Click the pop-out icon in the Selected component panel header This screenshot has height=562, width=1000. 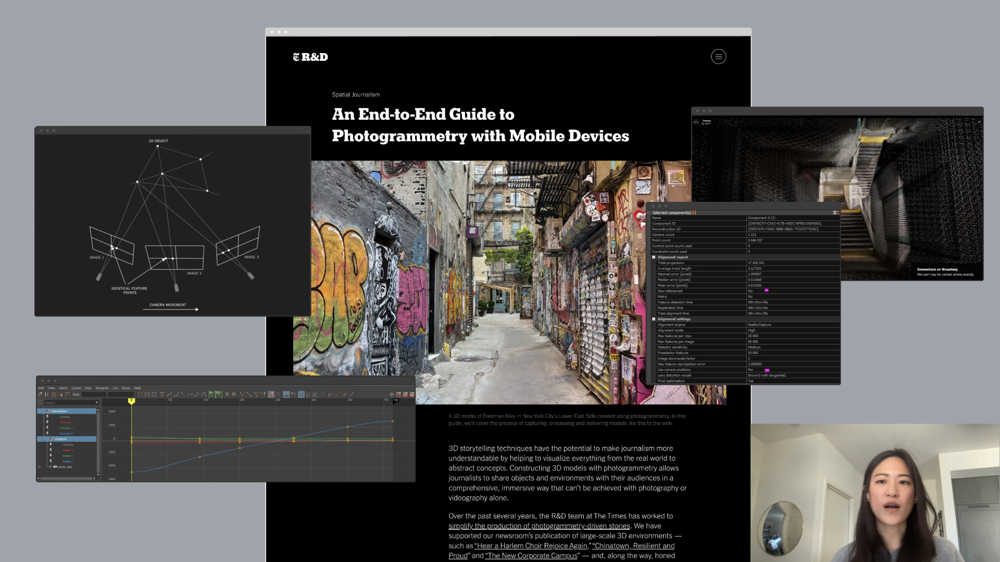834,212
